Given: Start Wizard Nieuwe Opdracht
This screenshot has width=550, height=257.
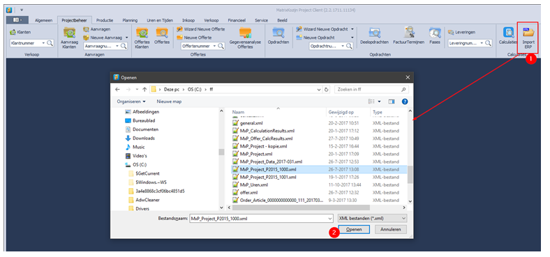Looking at the screenshot, I should [322, 29].
